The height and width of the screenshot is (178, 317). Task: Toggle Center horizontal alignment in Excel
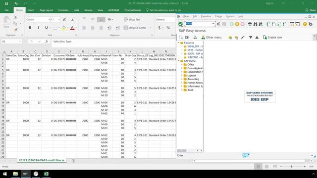point(93,28)
